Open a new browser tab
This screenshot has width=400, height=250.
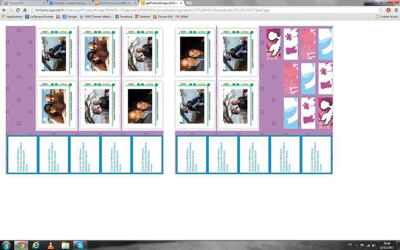(x=189, y=3)
